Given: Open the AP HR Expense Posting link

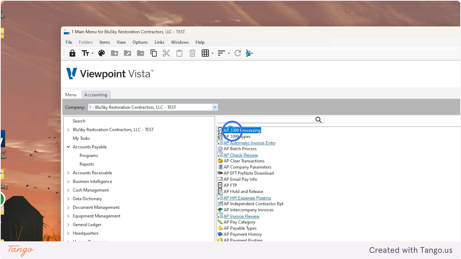Looking at the screenshot, I should pyautogui.click(x=247, y=198).
